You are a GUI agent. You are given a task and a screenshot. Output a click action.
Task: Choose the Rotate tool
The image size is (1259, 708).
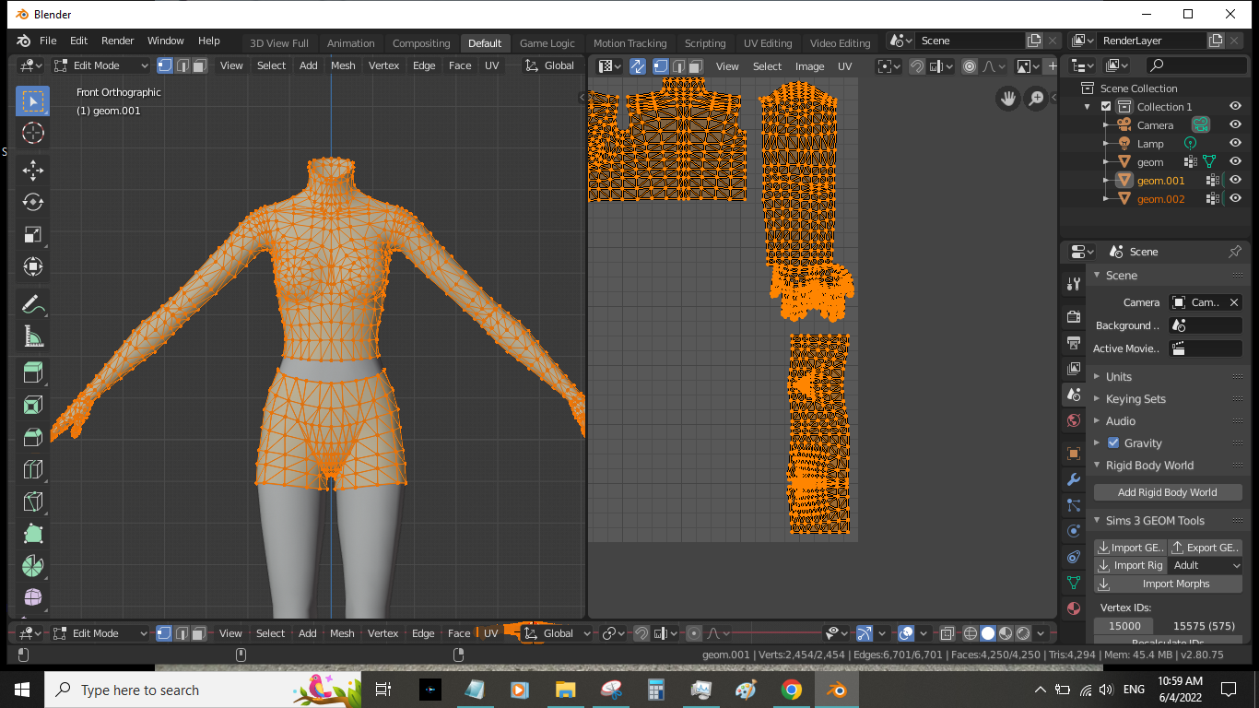32,202
